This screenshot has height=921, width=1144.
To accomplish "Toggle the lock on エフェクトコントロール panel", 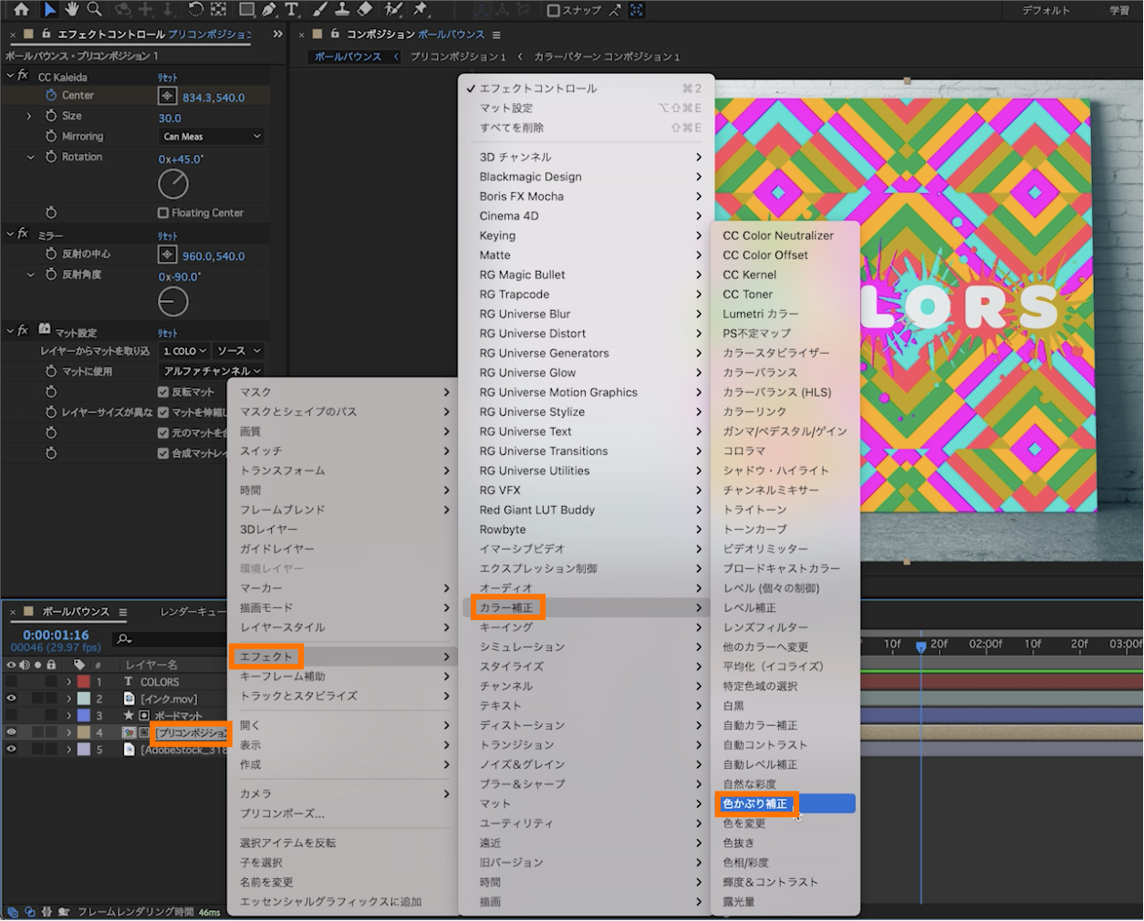I will pos(46,34).
